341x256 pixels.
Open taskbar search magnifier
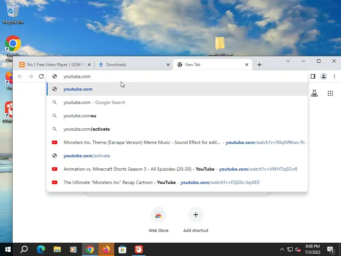tap(24, 249)
